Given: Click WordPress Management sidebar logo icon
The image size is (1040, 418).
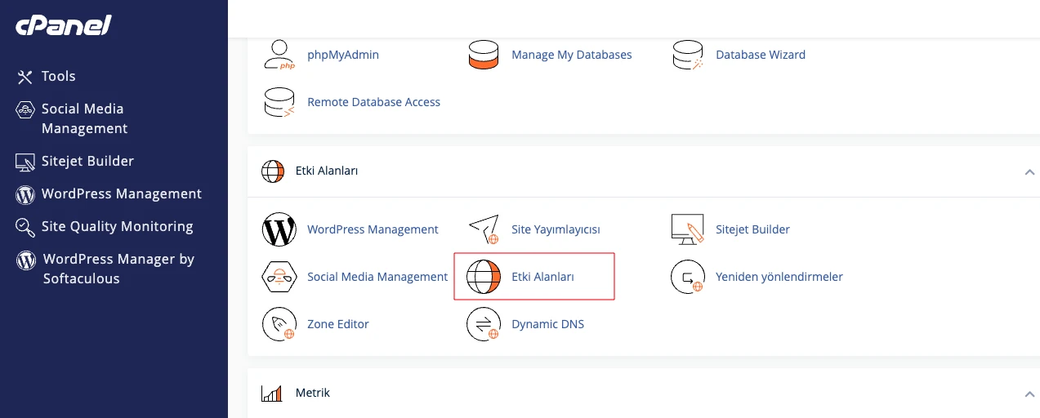Looking at the screenshot, I should (25, 194).
